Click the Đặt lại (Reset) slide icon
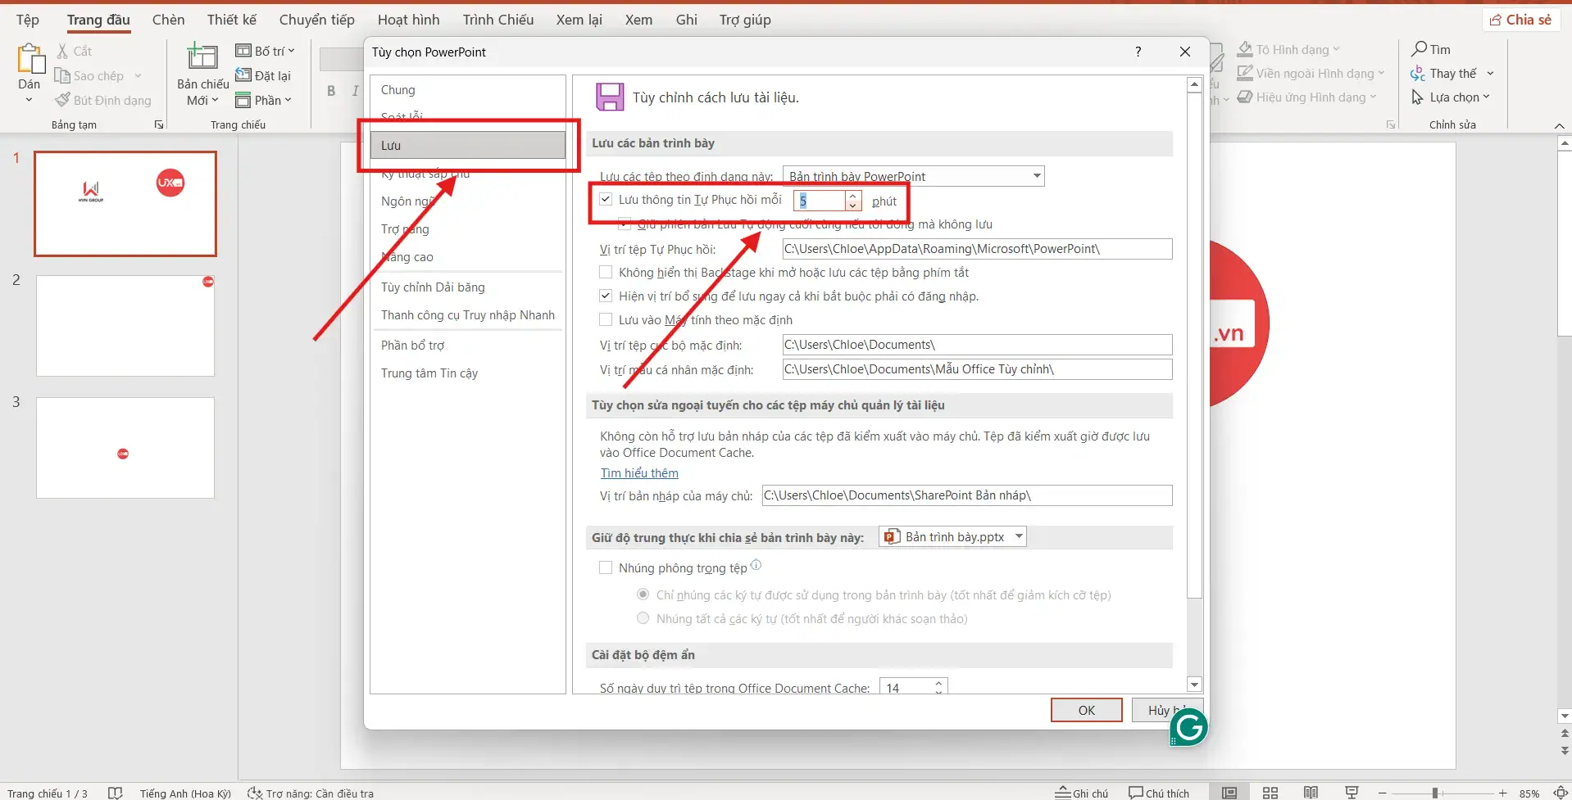The height and width of the screenshot is (800, 1572). (x=243, y=75)
